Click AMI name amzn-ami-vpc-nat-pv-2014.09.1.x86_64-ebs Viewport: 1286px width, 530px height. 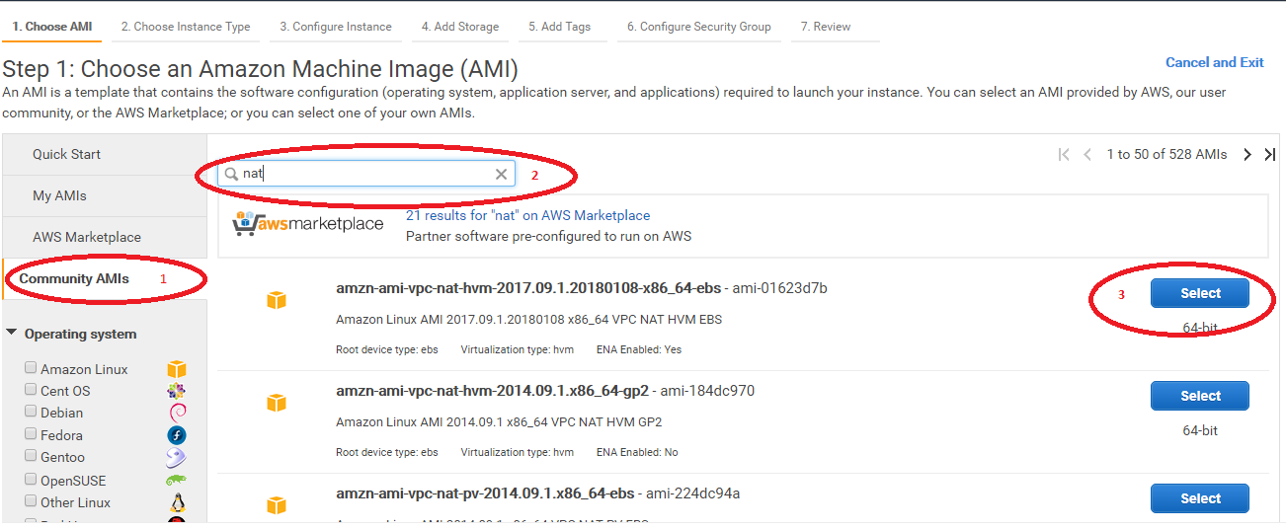(x=485, y=493)
